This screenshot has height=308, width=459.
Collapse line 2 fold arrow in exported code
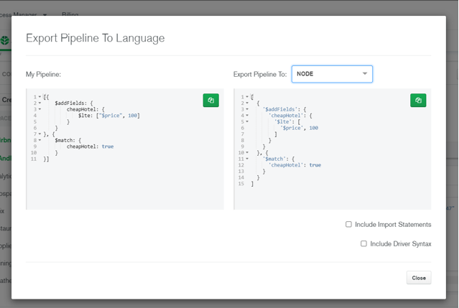coord(247,103)
